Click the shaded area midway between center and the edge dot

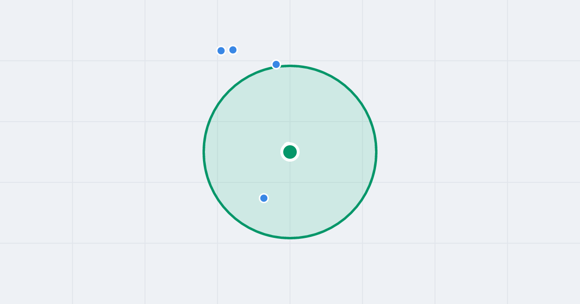tap(283, 108)
